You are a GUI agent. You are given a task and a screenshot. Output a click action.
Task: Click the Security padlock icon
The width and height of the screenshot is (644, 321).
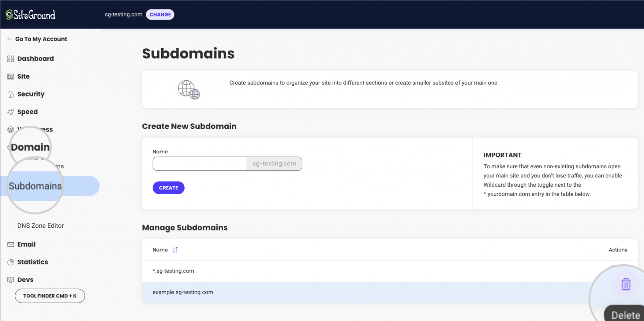[11, 94]
